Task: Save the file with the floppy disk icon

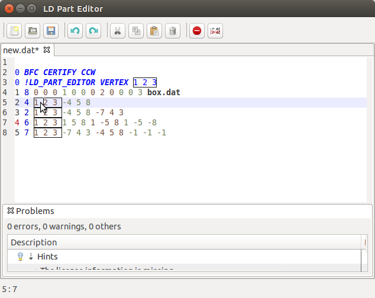Action: click(51, 31)
